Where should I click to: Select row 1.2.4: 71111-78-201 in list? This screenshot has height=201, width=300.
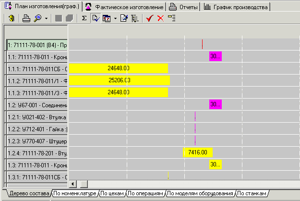point(37,153)
